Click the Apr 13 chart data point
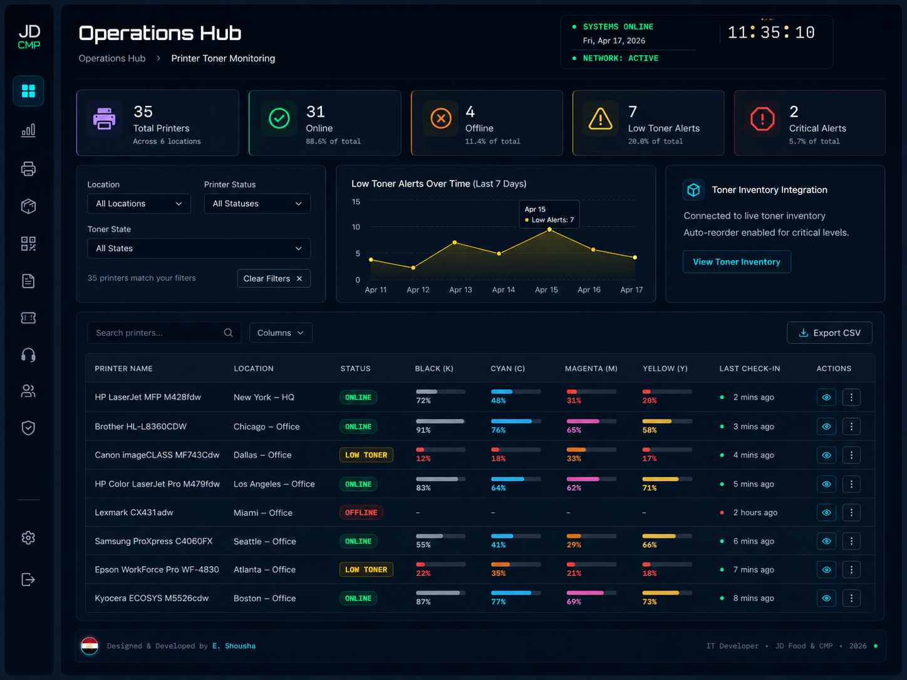Screen dimensions: 907x680 tap(455, 242)
